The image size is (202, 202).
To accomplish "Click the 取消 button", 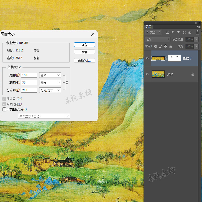I will (84, 52).
